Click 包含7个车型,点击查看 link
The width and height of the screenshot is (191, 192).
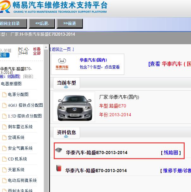click(100, 67)
